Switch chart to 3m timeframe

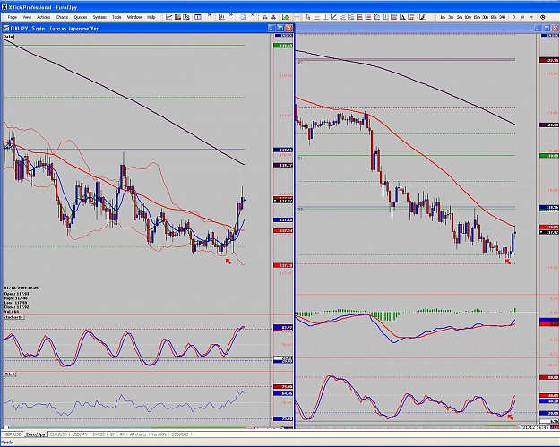click(x=451, y=17)
